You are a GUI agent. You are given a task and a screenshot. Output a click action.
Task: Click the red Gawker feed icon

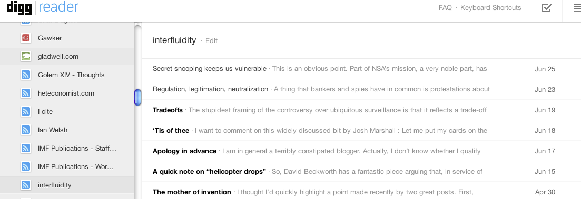pyautogui.click(x=26, y=38)
